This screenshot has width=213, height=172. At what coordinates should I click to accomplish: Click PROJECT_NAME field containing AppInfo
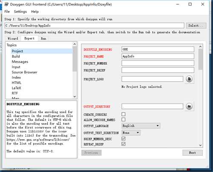pyautogui.click(x=158, y=56)
